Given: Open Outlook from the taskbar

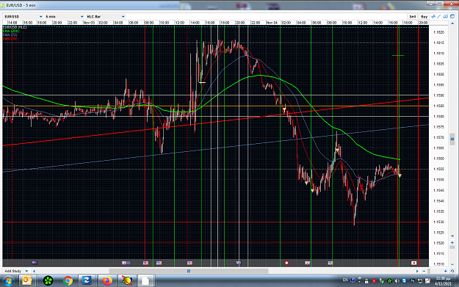Looking at the screenshot, I should [27, 281].
